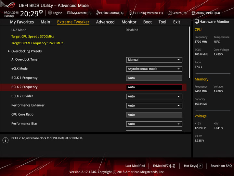The image size is (234, 176).
Task: Click the BCLK 2 Frequency field
Action: point(154,87)
